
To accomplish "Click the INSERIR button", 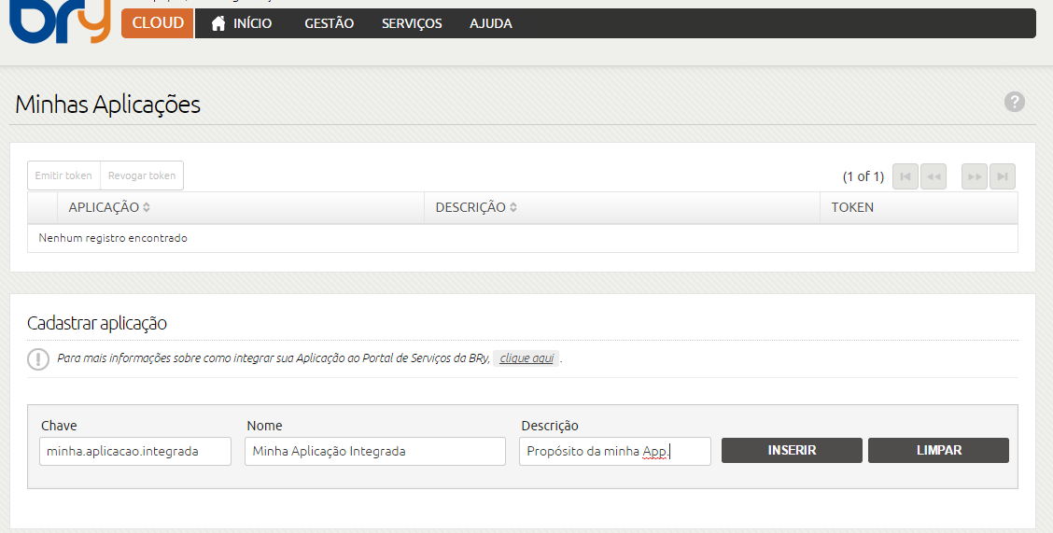I will [x=792, y=451].
